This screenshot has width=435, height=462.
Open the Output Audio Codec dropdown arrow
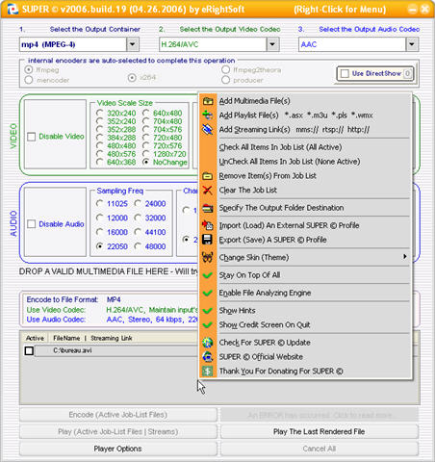[412, 44]
